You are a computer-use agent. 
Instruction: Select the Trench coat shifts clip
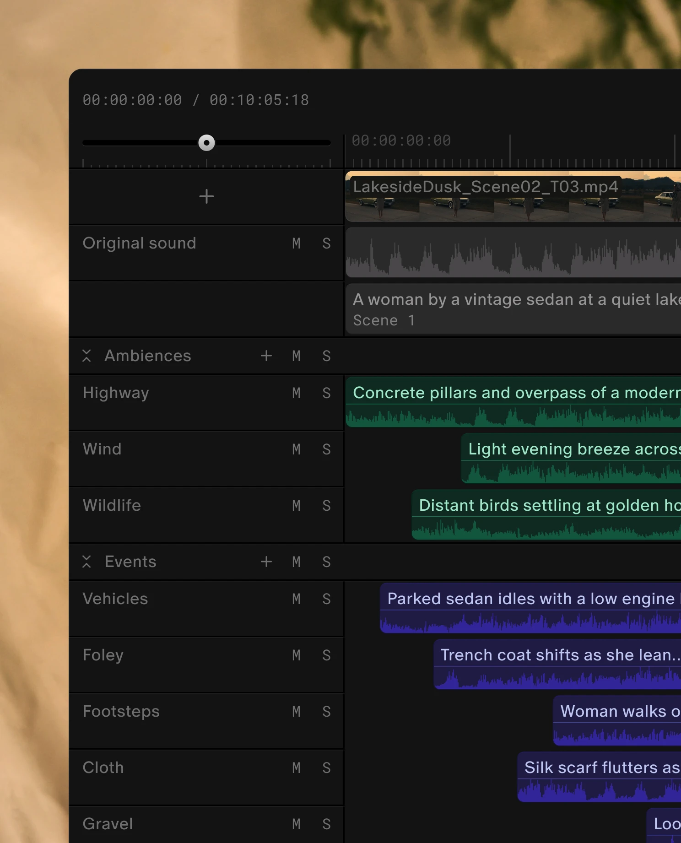557,664
